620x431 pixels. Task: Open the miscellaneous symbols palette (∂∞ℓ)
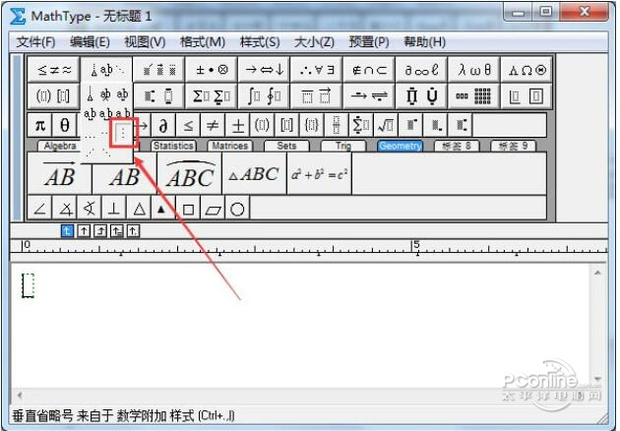click(421, 70)
